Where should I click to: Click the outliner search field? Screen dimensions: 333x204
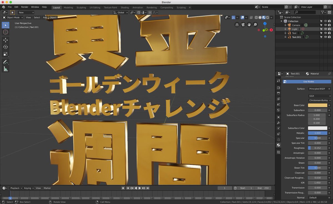click(305, 13)
